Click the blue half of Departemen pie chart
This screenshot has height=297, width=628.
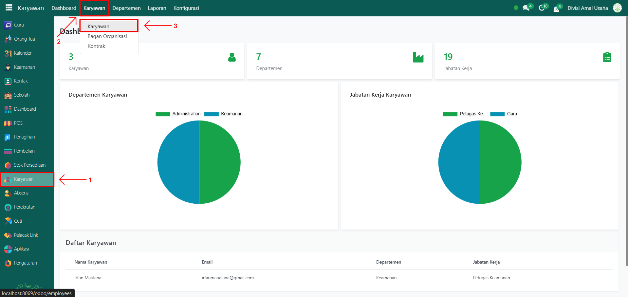pyautogui.click(x=178, y=162)
